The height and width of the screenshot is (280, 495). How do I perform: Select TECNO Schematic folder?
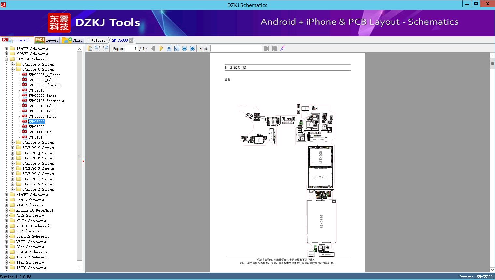tap(31, 268)
